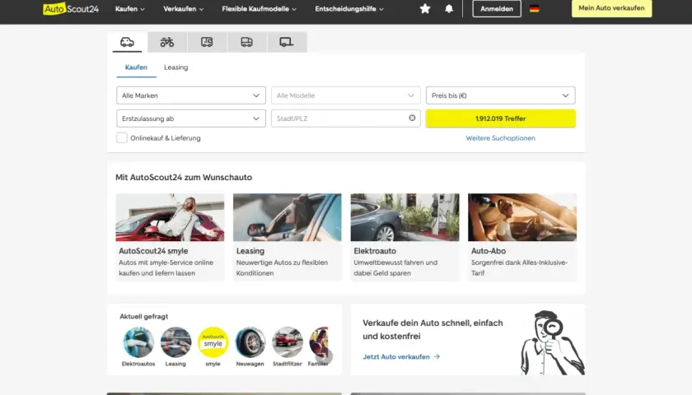The width and height of the screenshot is (692, 395).
Task: Open the Elektroauto card image
Action: [x=404, y=217]
